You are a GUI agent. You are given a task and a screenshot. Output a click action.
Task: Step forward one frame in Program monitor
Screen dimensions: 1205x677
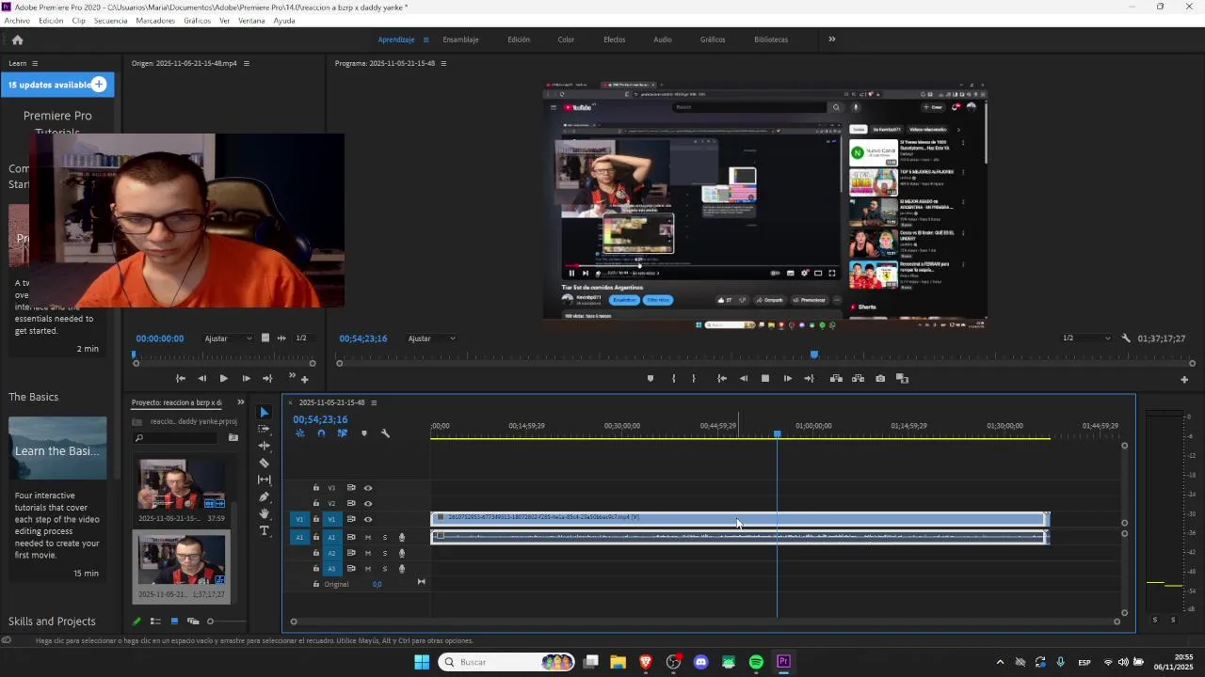[x=788, y=378]
